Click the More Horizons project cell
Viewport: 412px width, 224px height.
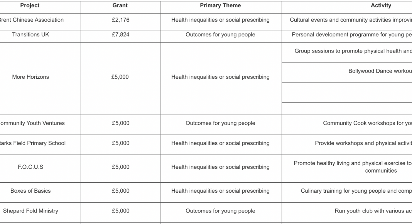click(x=30, y=77)
